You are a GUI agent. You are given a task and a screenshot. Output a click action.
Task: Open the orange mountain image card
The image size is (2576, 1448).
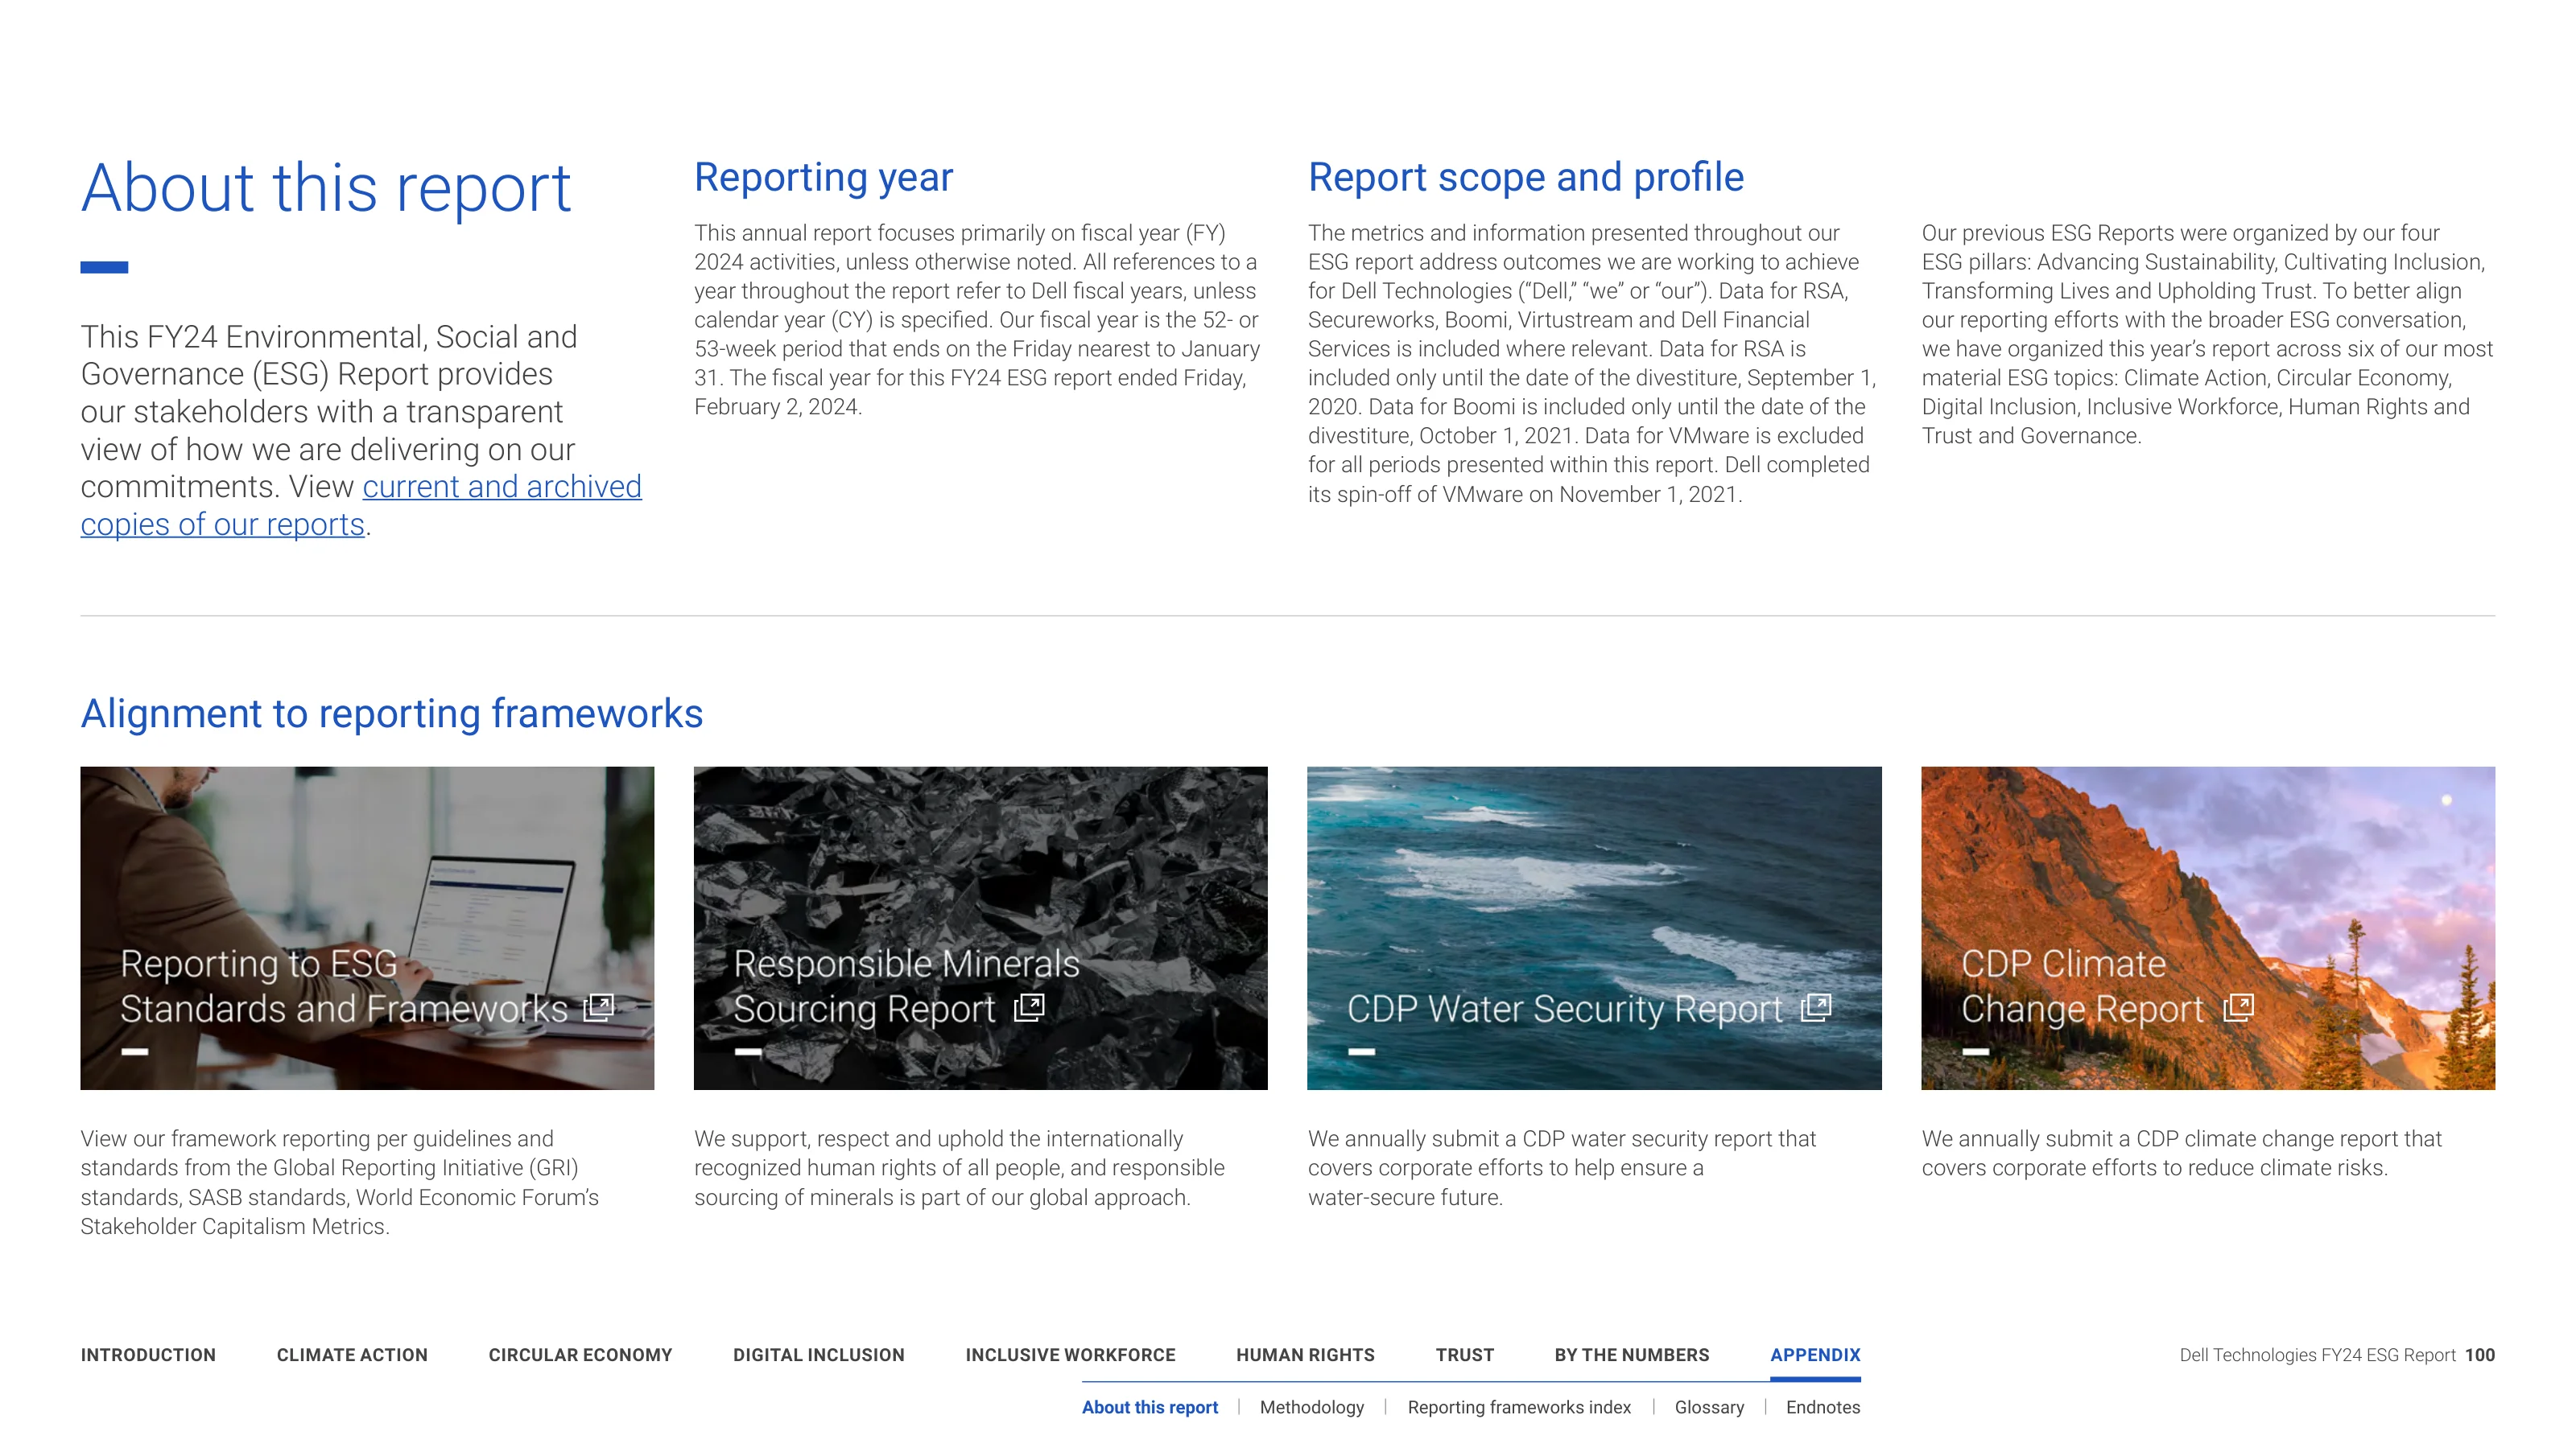[2208, 928]
